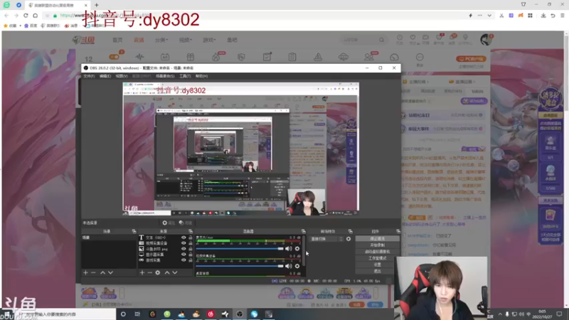The image size is (569, 320).
Task: Pop out the Controls dock panel
Action: click(398, 231)
